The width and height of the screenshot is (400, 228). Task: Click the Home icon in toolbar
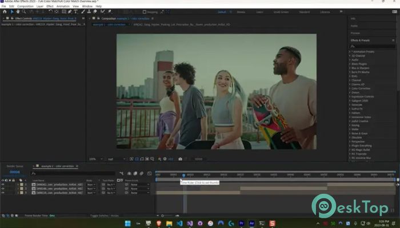[5, 11]
